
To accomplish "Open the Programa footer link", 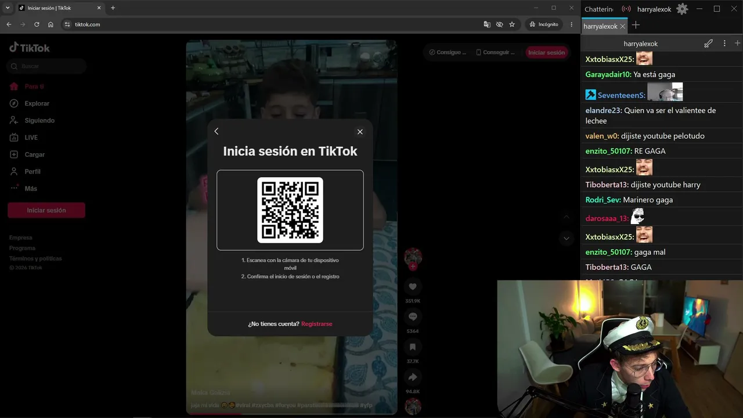I will pos(23,248).
